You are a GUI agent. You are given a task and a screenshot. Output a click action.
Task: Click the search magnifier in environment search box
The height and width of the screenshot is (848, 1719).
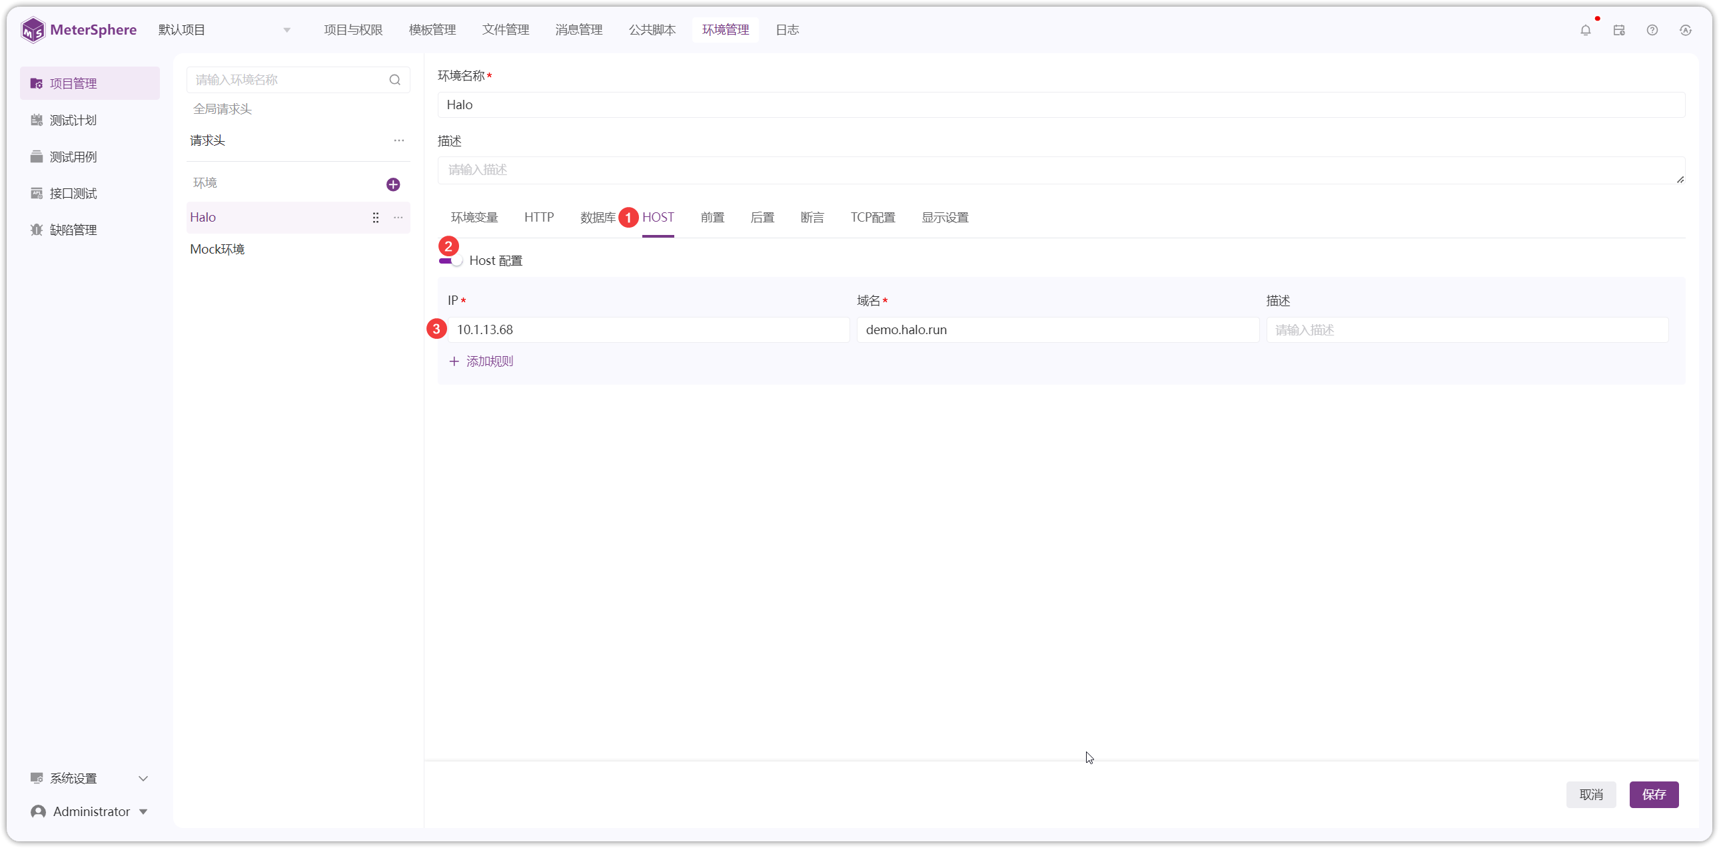[395, 80]
